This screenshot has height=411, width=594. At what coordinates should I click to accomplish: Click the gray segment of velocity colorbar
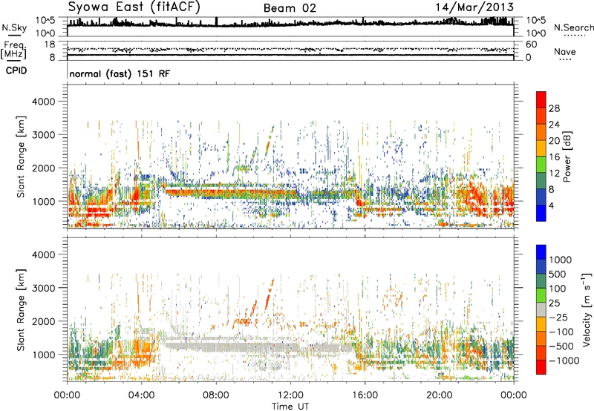pyautogui.click(x=541, y=309)
